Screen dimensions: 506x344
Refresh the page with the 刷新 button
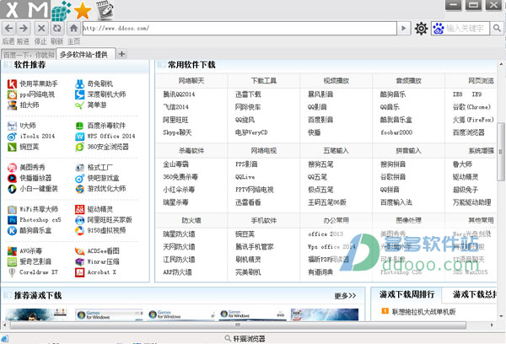pyautogui.click(x=57, y=29)
